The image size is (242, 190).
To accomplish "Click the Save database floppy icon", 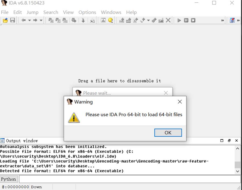I will click(x=12, y=20).
